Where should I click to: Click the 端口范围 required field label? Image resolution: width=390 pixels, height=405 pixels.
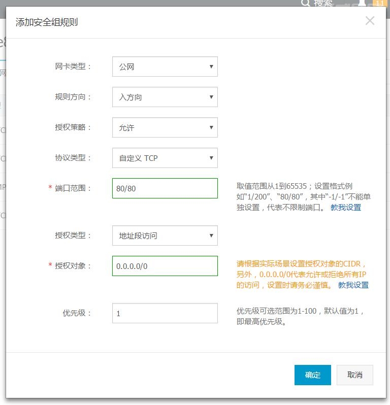[x=73, y=188]
